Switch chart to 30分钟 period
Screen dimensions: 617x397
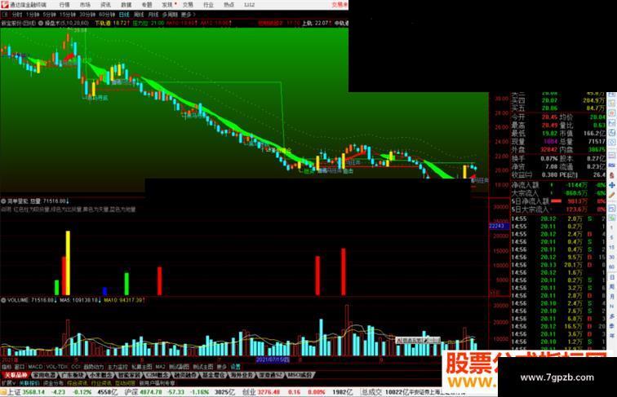(87, 15)
